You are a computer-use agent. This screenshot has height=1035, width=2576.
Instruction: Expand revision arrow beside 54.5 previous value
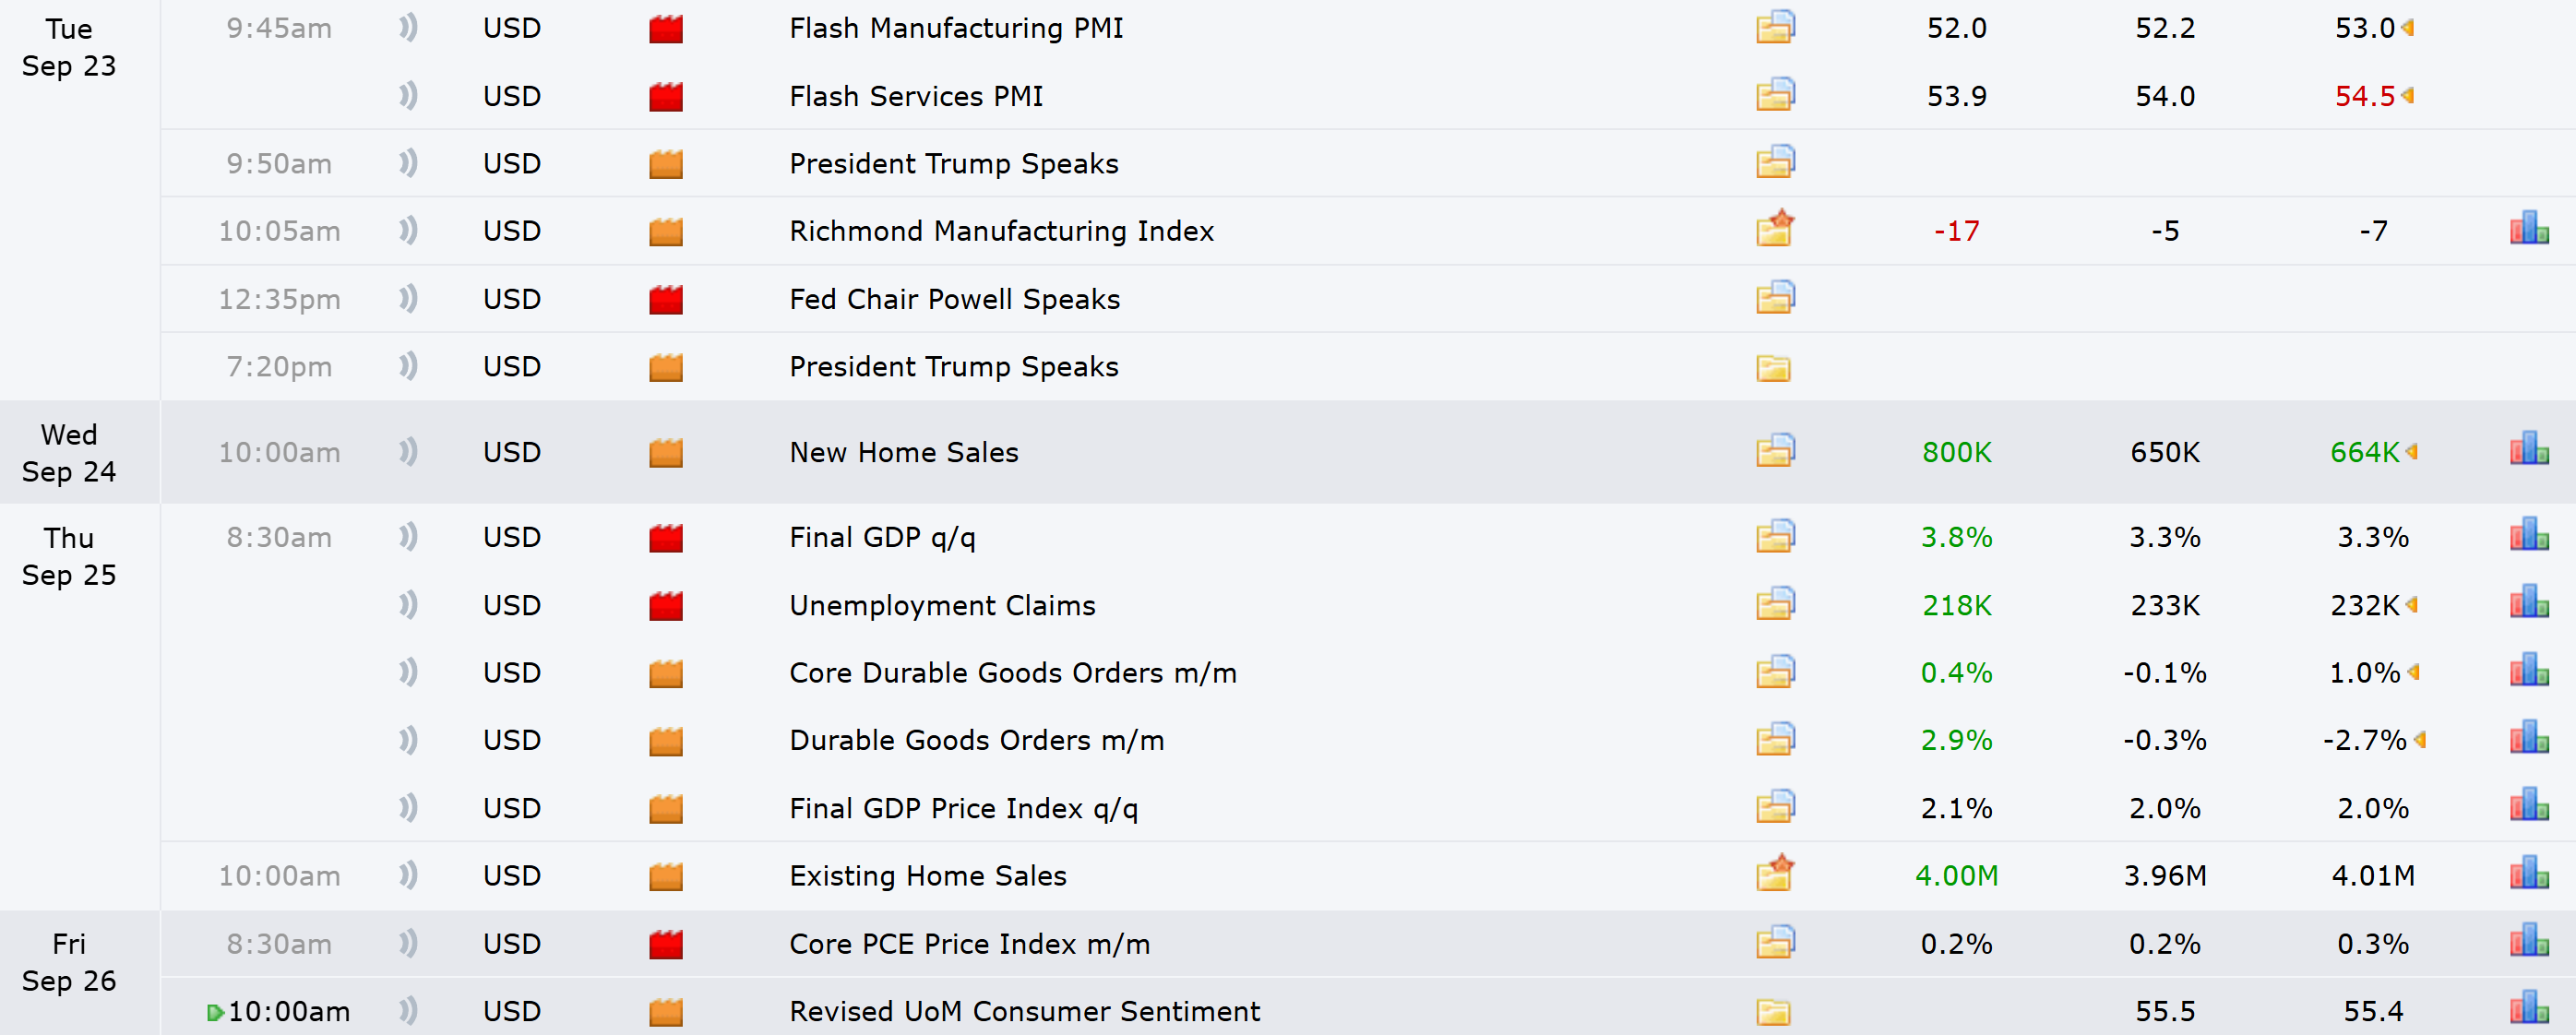(2408, 96)
